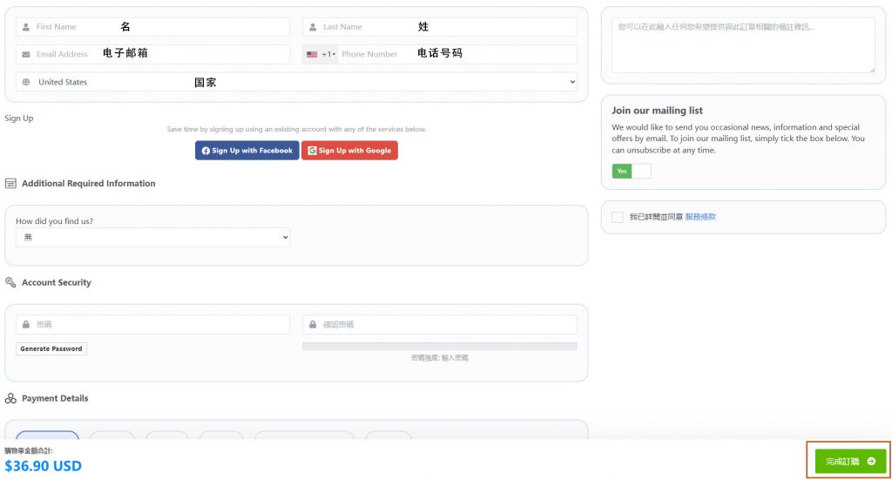Open the United States country dropdown
Viewport: 892px width, 480px height.
click(296, 82)
